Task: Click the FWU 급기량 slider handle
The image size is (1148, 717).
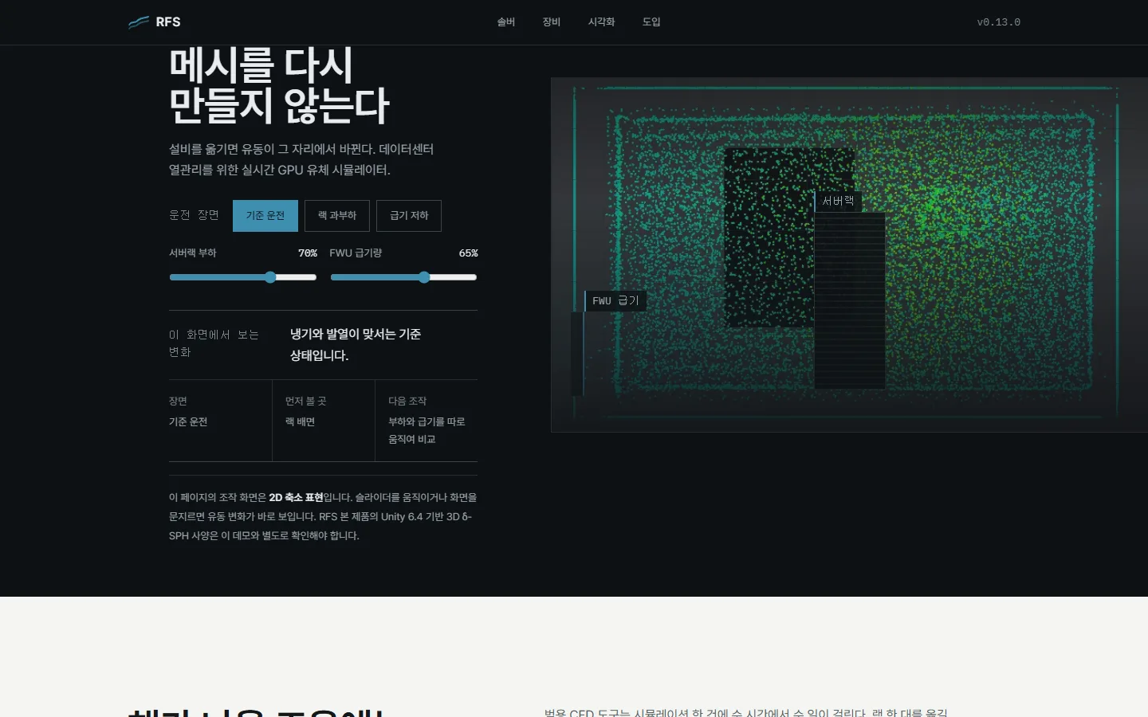Action: pos(424,277)
